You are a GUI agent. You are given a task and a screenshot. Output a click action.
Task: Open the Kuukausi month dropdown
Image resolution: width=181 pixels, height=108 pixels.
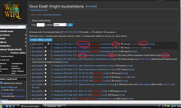60,25
